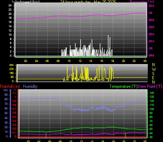Click the 24 windspeed axis value
Viewport: 163px width, 142px height.
tap(10, 5)
